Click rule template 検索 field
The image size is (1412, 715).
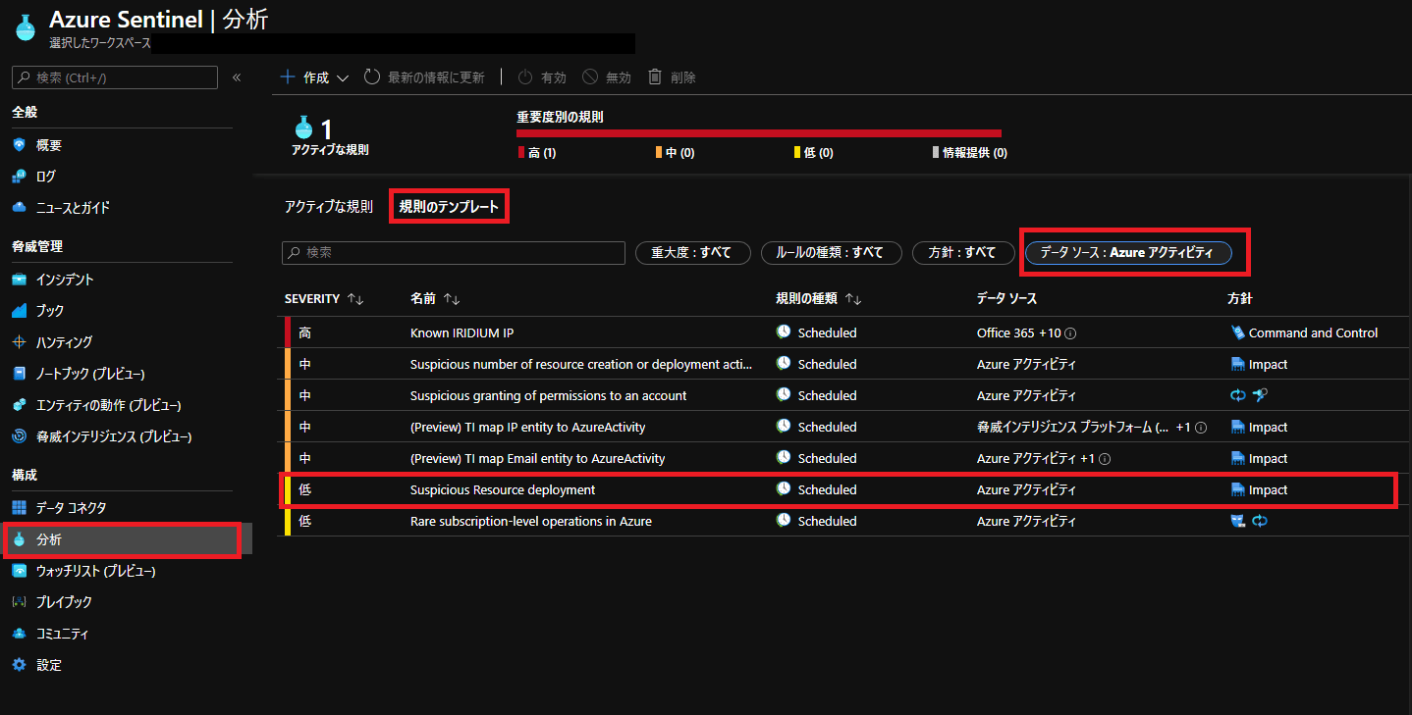click(x=454, y=252)
